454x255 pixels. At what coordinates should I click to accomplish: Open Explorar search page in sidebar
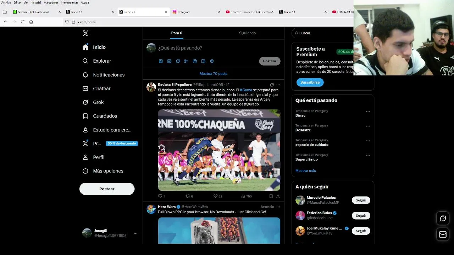click(x=96, y=61)
